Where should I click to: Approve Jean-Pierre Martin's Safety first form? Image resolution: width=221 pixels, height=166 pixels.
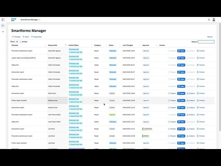146,122
